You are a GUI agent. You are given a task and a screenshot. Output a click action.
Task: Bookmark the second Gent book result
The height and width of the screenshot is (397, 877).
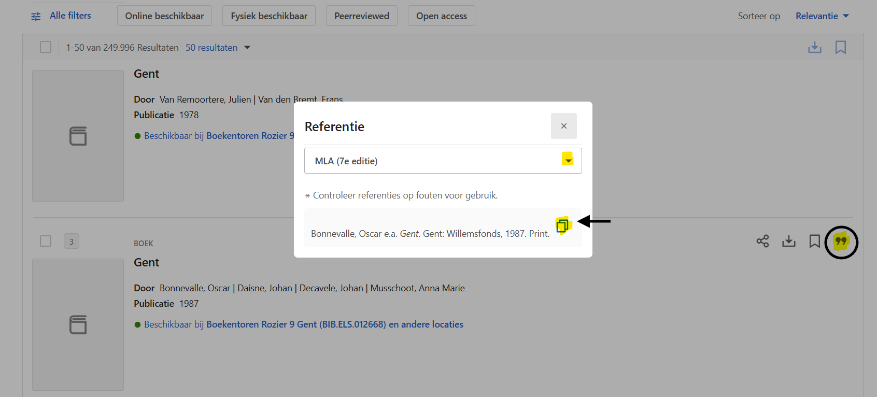coord(814,242)
